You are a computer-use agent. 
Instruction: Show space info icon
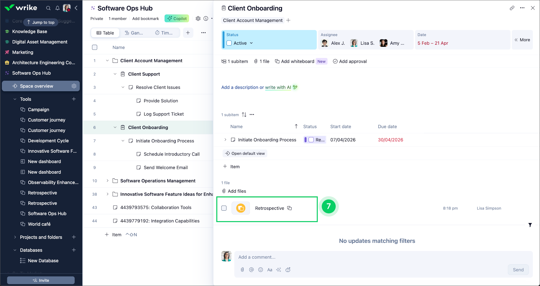click(206, 19)
